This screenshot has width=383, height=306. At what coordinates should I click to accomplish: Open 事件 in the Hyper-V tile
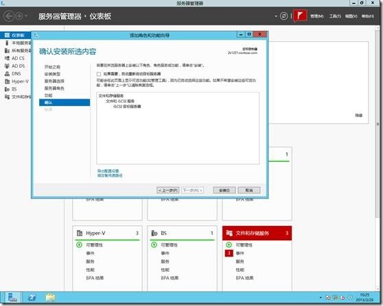90,253
